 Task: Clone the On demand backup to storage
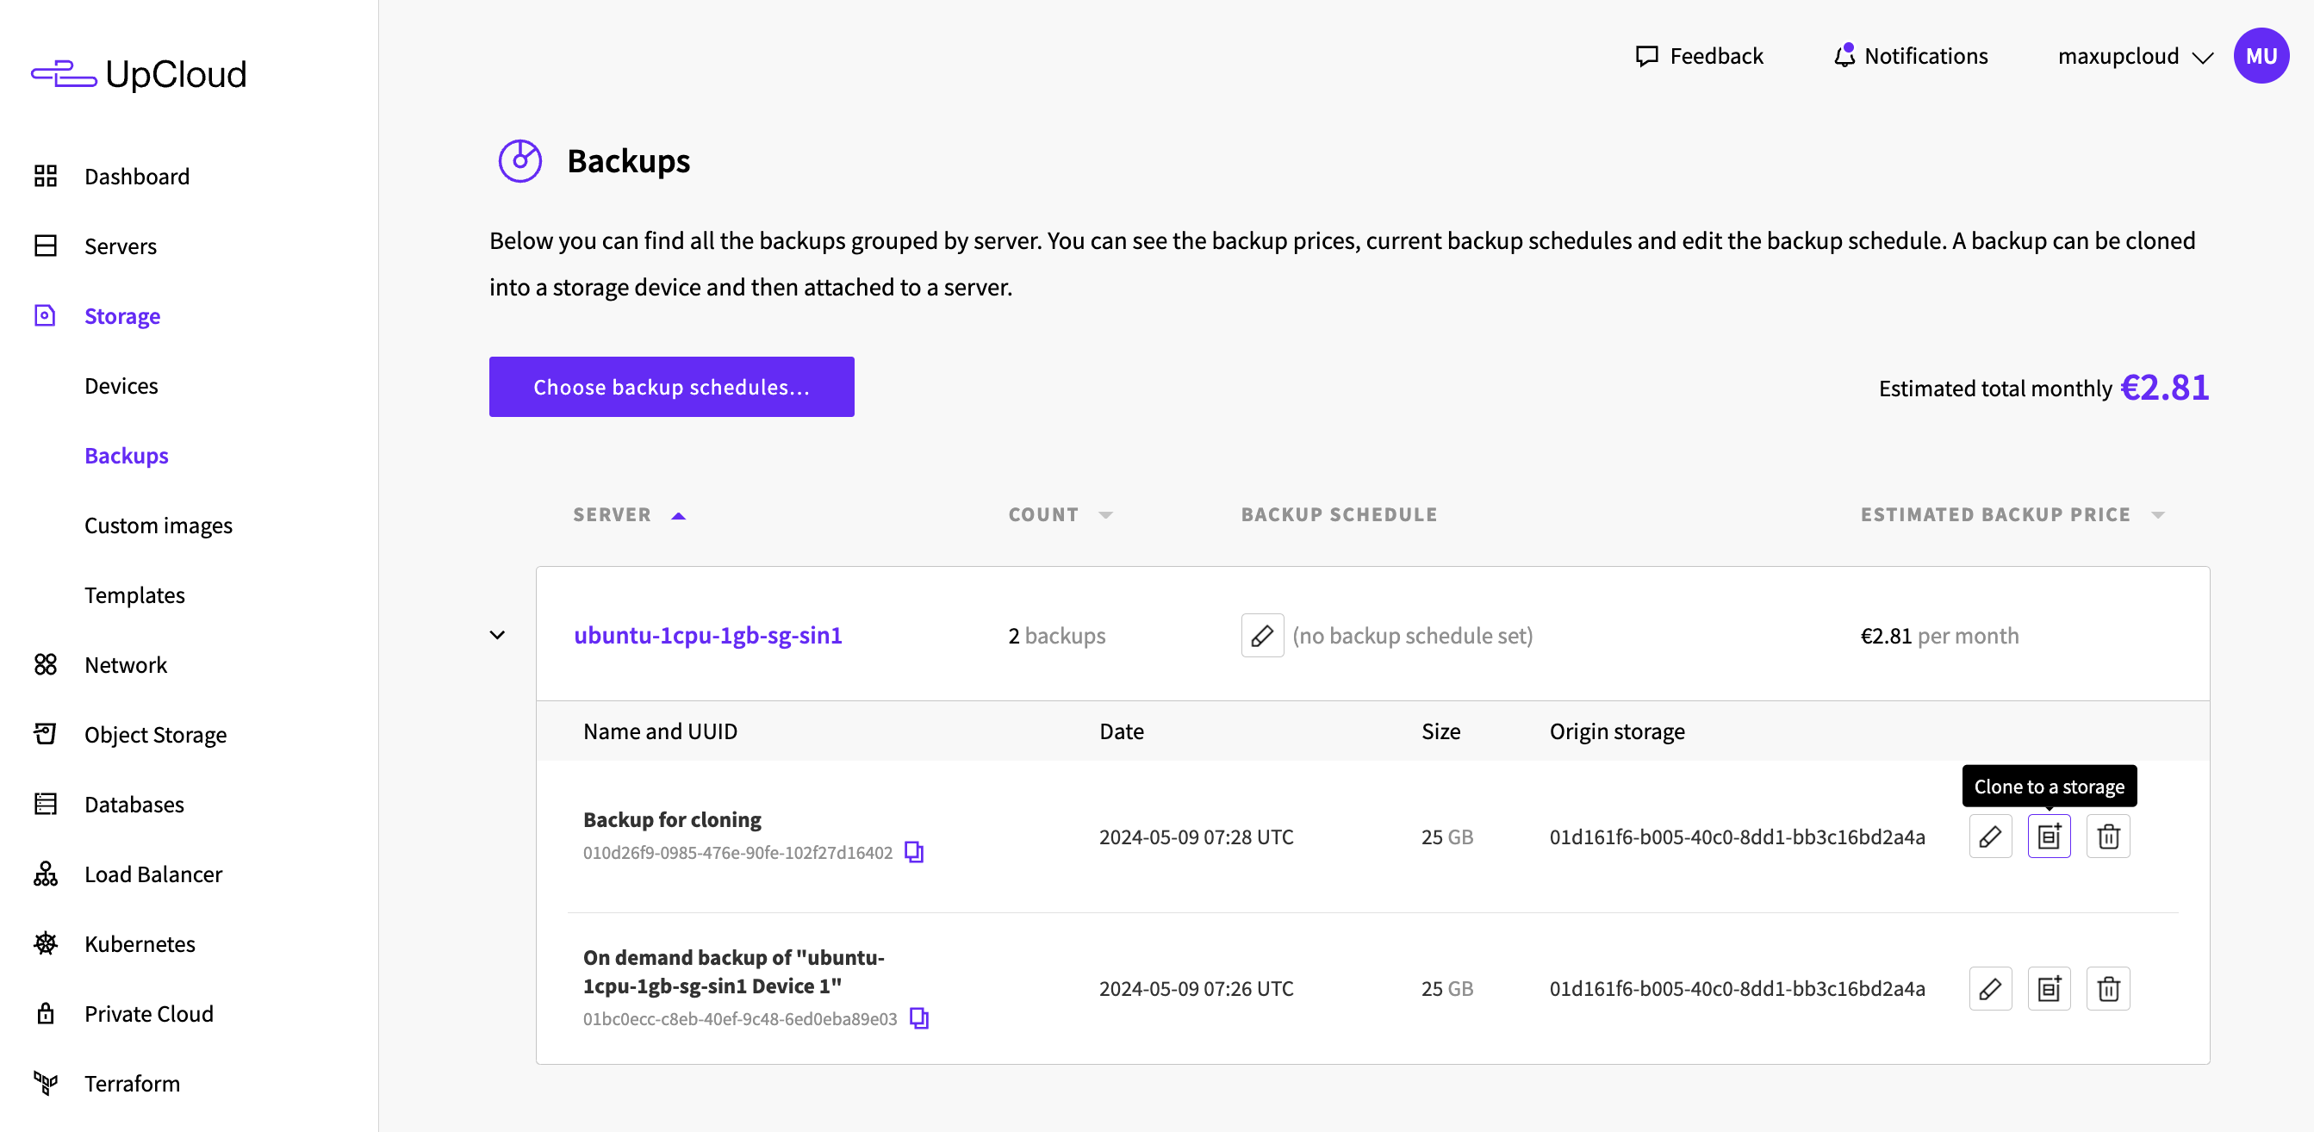tap(2049, 989)
